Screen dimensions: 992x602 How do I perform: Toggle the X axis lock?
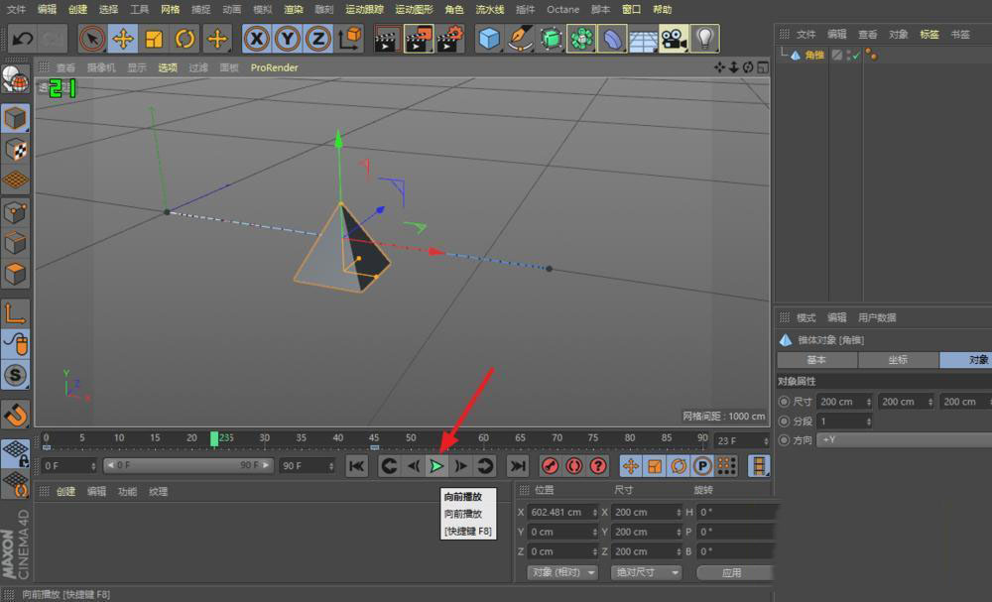point(257,40)
